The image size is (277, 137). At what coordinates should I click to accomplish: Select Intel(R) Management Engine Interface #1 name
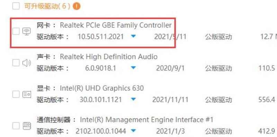pos(146,120)
